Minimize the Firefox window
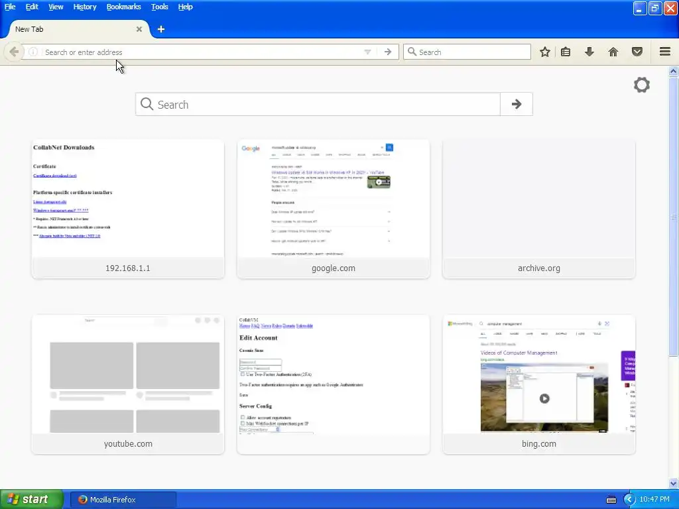This screenshot has width=679, height=509. 640,8
